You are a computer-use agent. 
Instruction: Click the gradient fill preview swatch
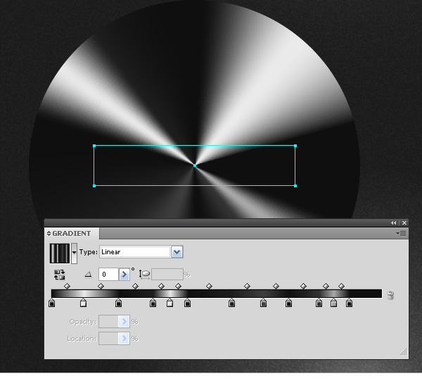pos(60,254)
